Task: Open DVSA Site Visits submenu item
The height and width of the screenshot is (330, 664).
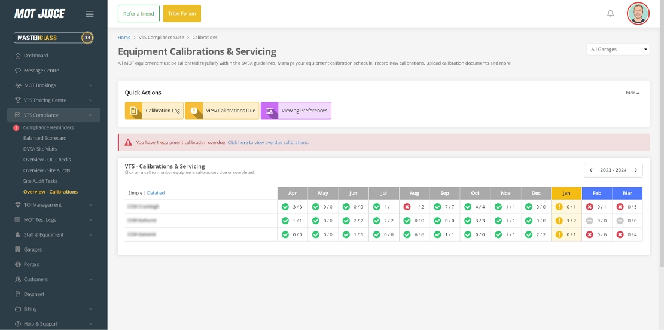Action: 40,149
